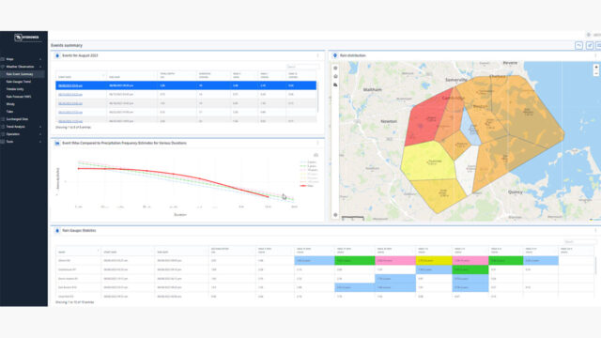Toggle the red observed series in the legend
This screenshot has width=601, height=338.
click(307, 186)
